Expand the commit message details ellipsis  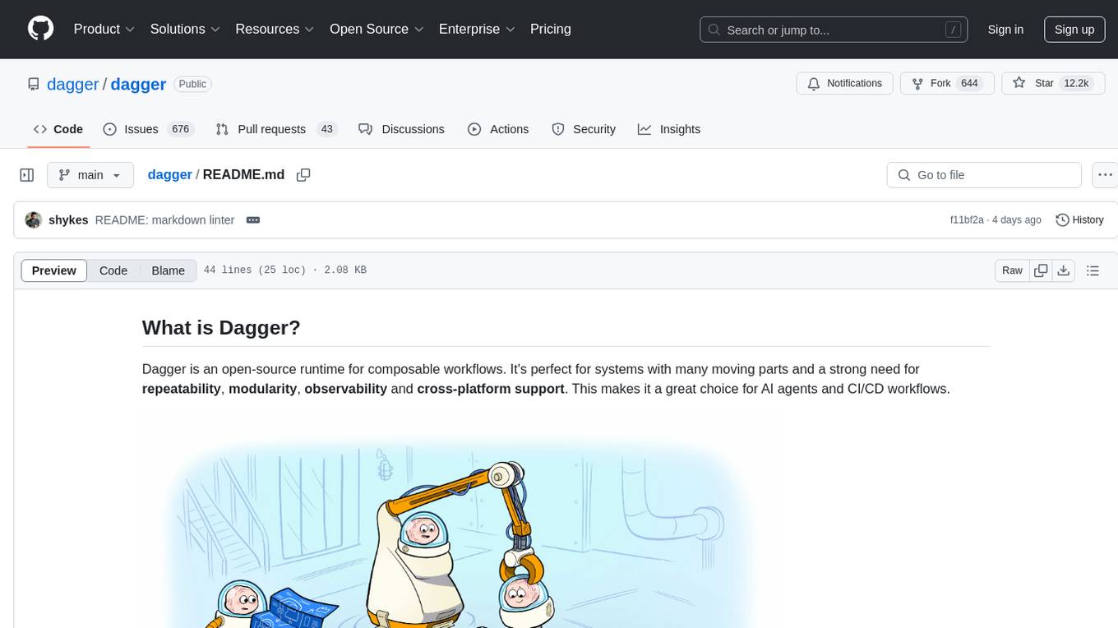pyautogui.click(x=253, y=220)
